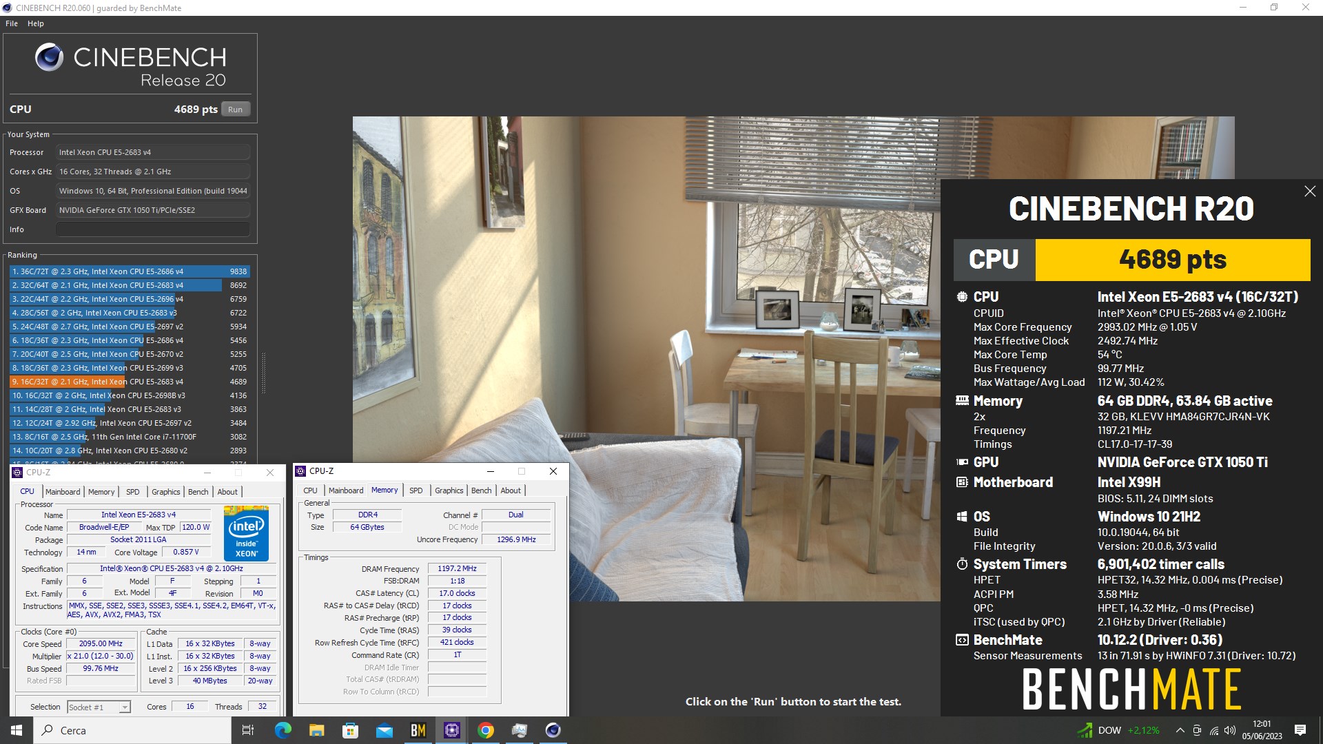Select ranking entry 36C/72T E5-2686 v4
1323x744 pixels.
tap(130, 271)
